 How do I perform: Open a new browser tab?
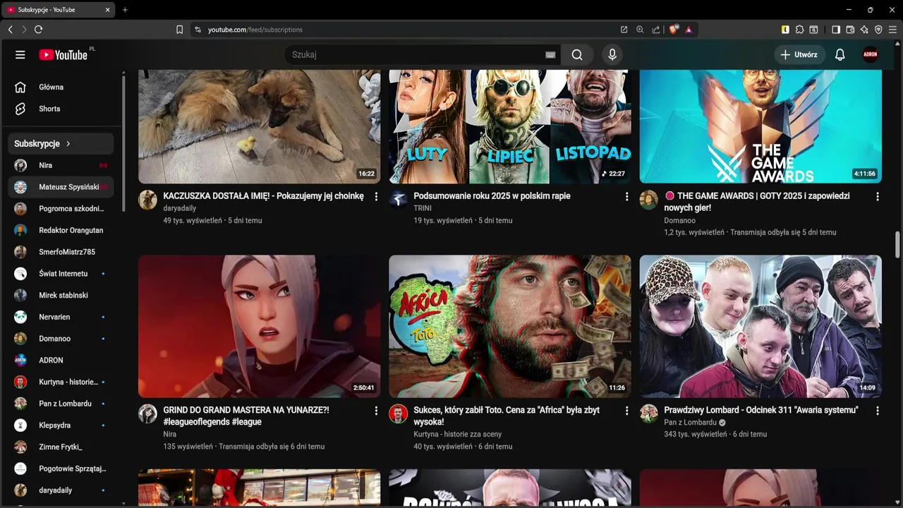click(125, 10)
